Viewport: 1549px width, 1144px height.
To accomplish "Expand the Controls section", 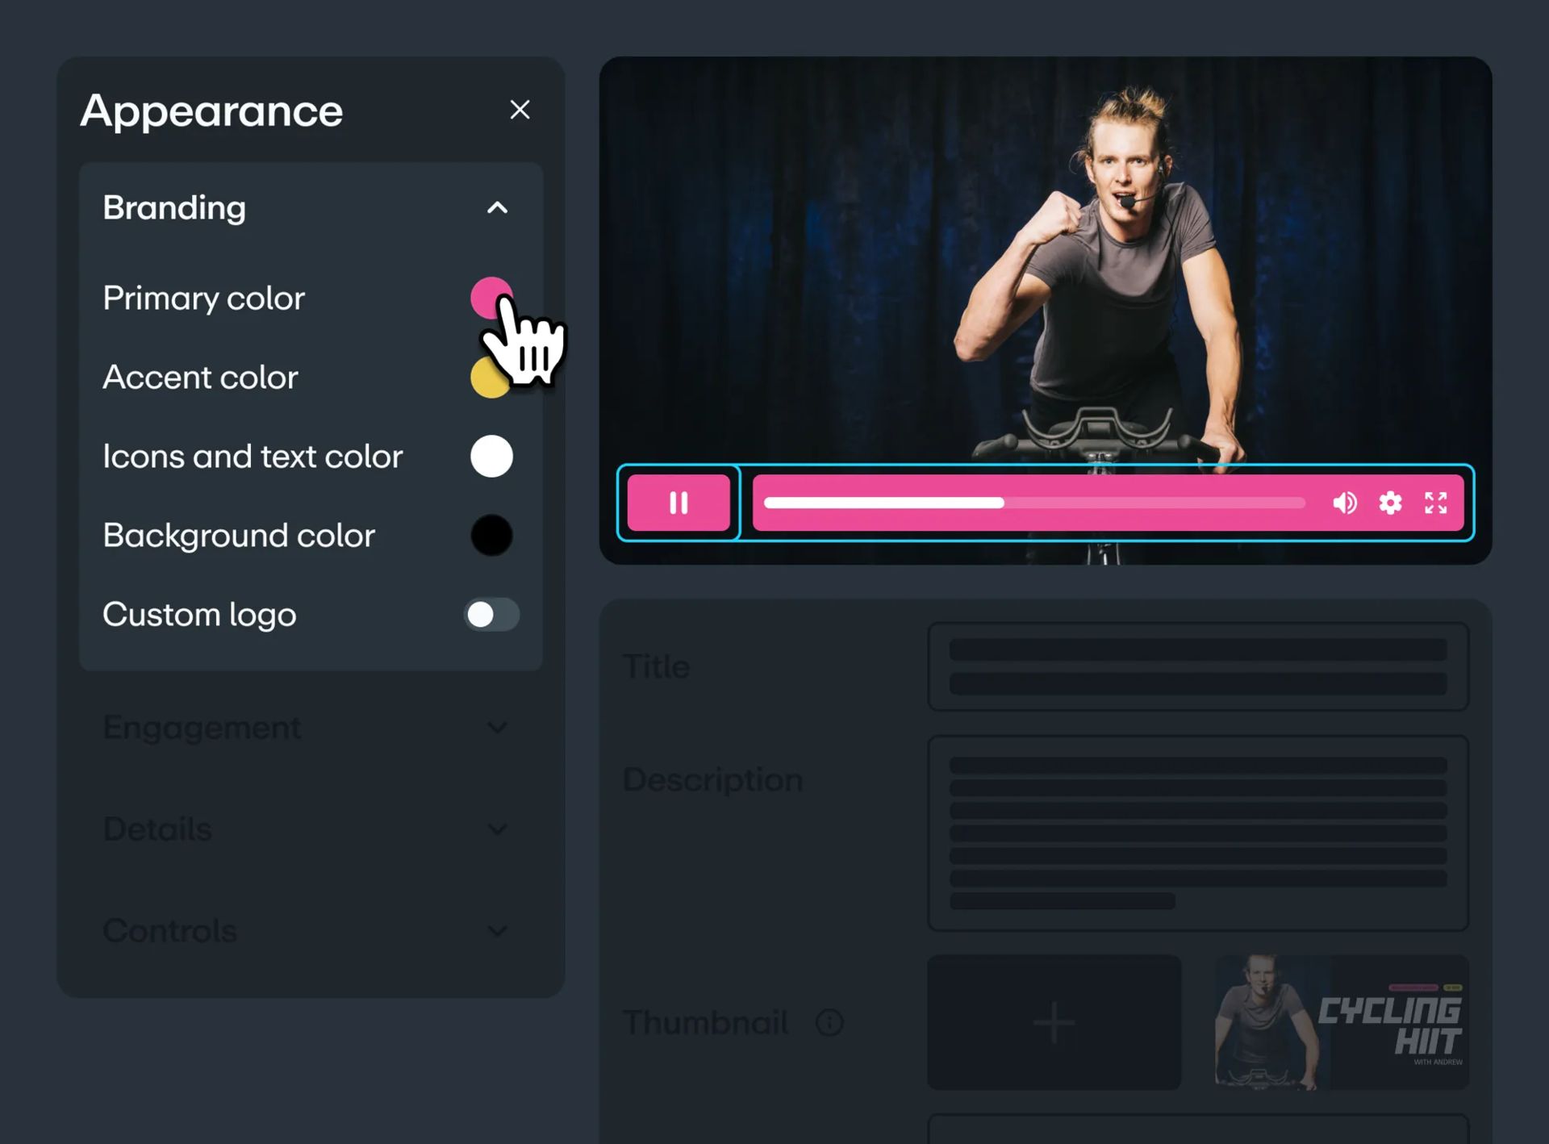I will 497,931.
